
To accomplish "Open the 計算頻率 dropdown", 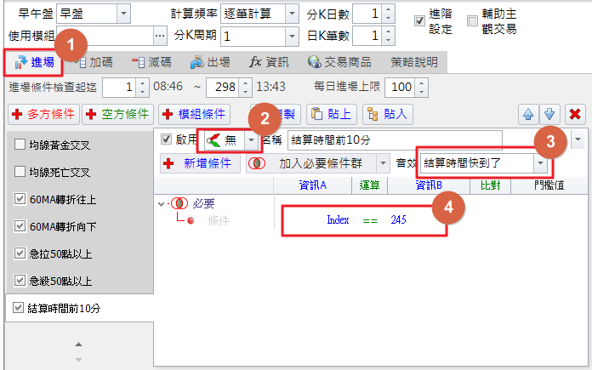I will point(292,14).
